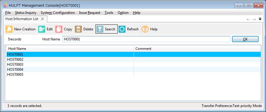
Task: Click the Refresh circular arrows icon
Action: (122, 29)
